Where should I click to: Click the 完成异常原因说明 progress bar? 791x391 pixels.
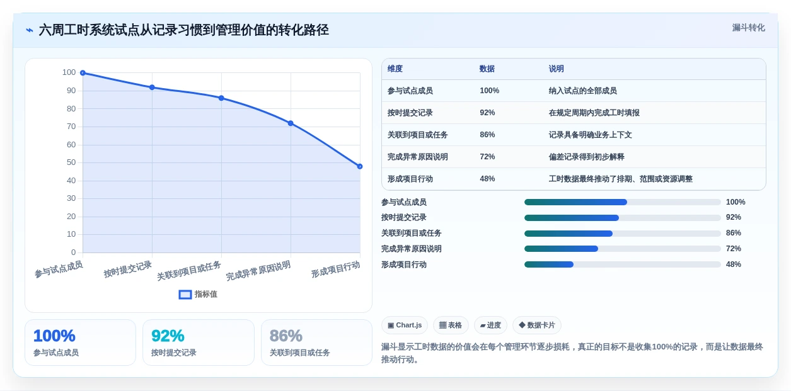coord(623,249)
